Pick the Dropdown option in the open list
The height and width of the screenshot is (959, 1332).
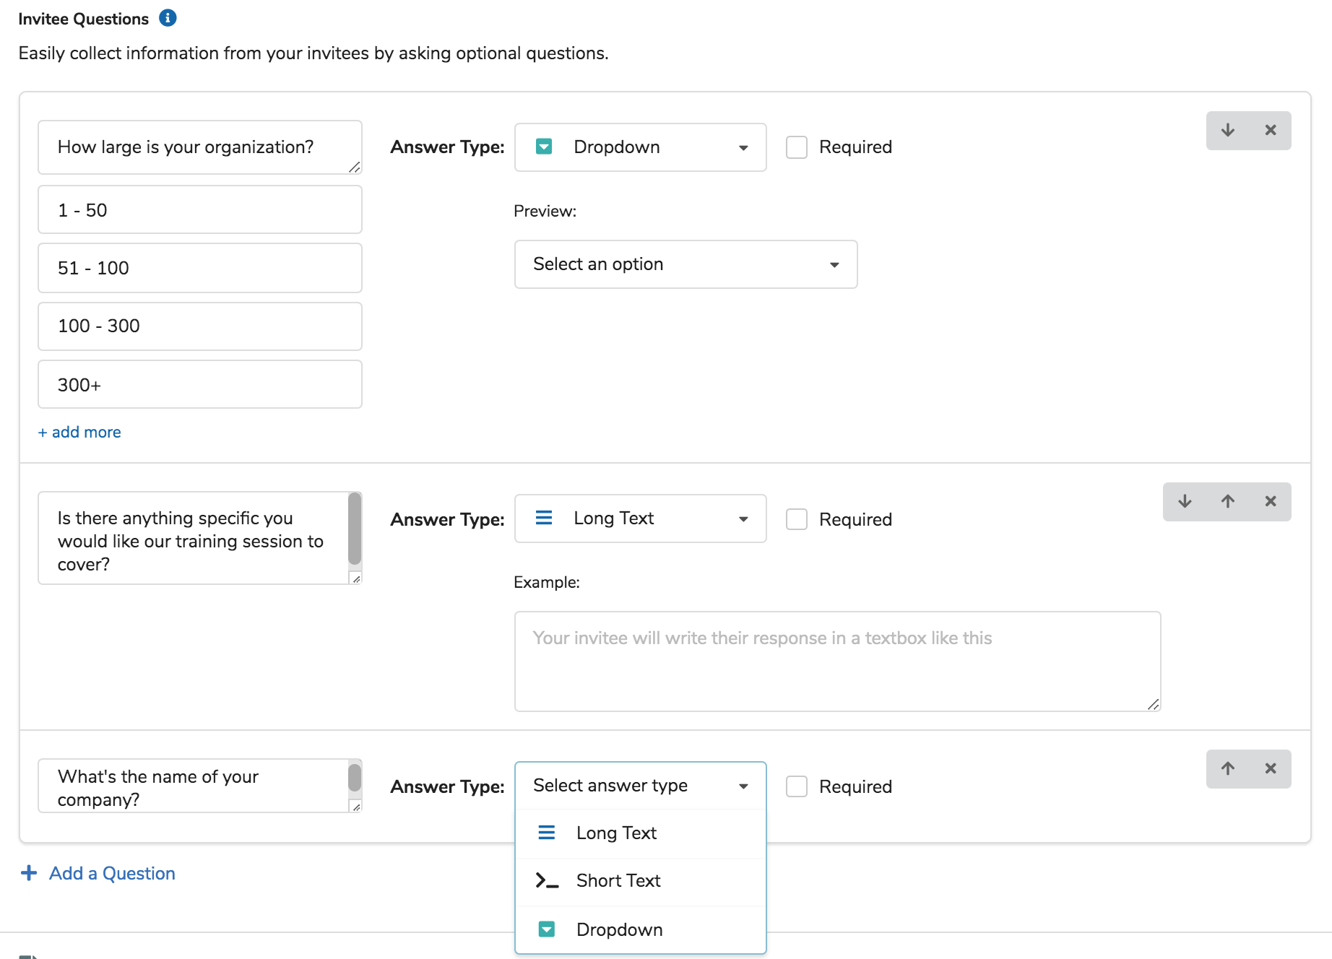pos(619,930)
